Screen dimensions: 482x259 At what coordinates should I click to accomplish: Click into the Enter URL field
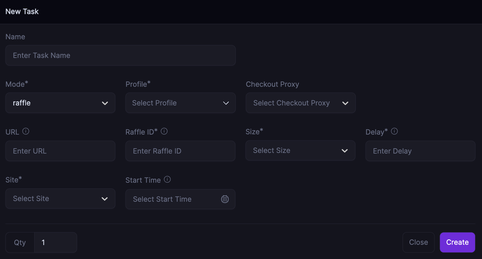60,151
